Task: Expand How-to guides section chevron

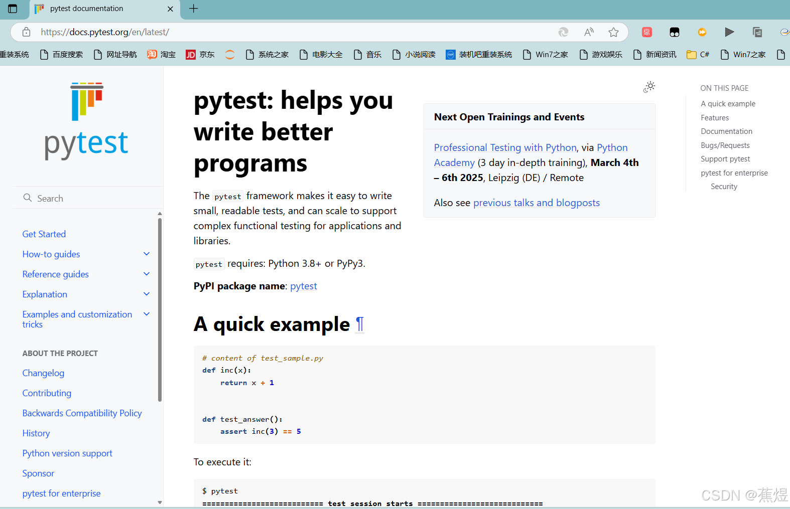Action: click(x=147, y=254)
